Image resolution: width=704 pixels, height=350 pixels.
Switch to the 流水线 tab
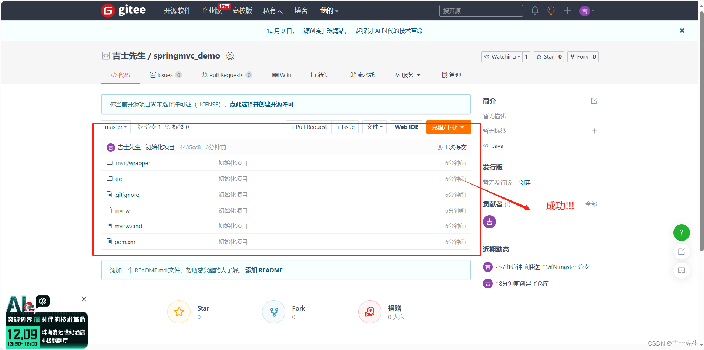pyautogui.click(x=362, y=75)
